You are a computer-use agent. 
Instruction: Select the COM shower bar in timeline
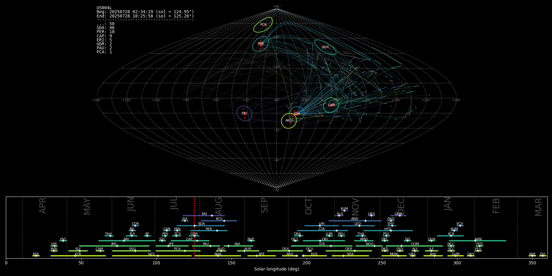pyautogui.click(x=414, y=246)
